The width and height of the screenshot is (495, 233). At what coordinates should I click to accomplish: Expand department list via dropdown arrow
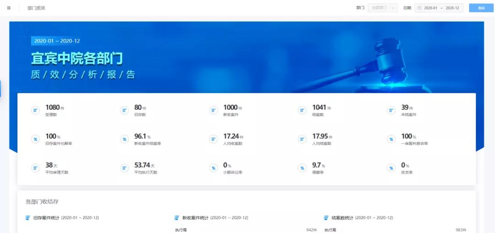[x=393, y=8]
